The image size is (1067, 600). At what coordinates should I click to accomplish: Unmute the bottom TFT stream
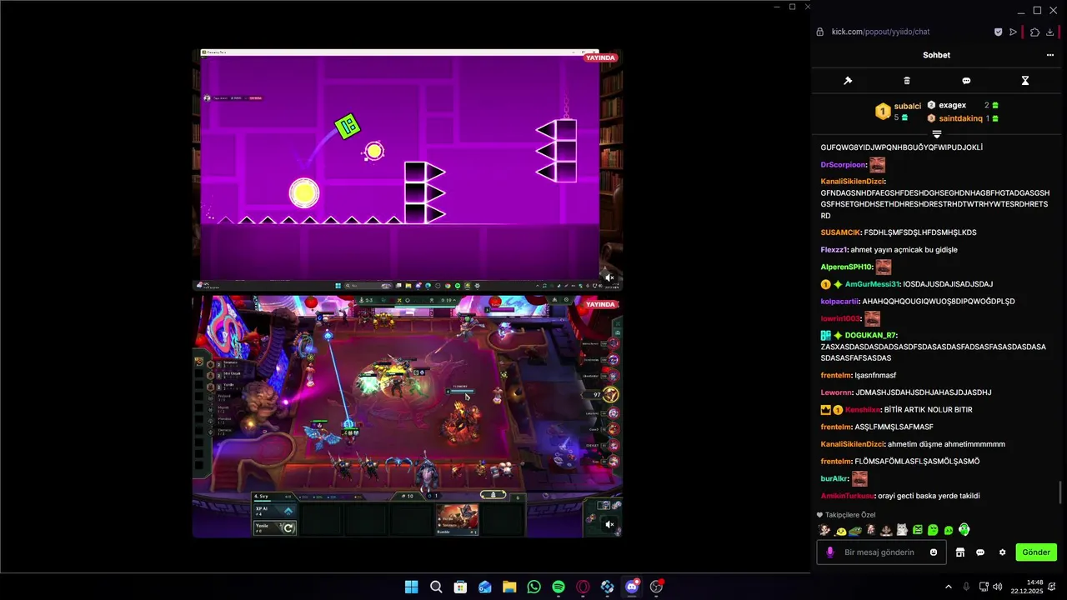[x=609, y=524]
